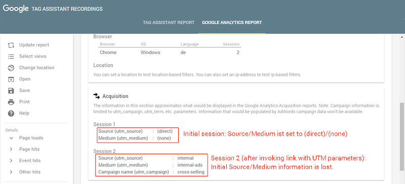Click the Google logo in header
Image resolution: width=405 pixels, height=184 pixels.
click(16, 9)
